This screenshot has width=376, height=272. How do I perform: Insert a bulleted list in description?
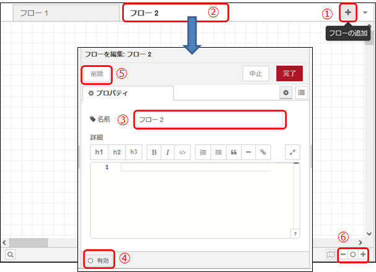(218, 152)
